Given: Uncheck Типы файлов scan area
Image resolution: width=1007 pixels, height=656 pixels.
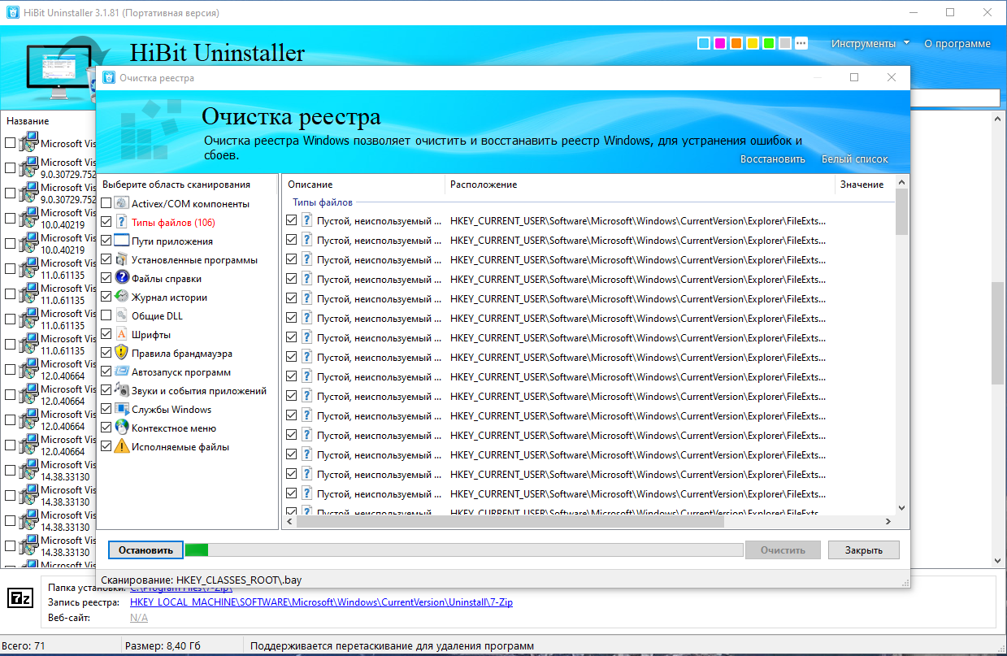Looking at the screenshot, I should tap(106, 222).
